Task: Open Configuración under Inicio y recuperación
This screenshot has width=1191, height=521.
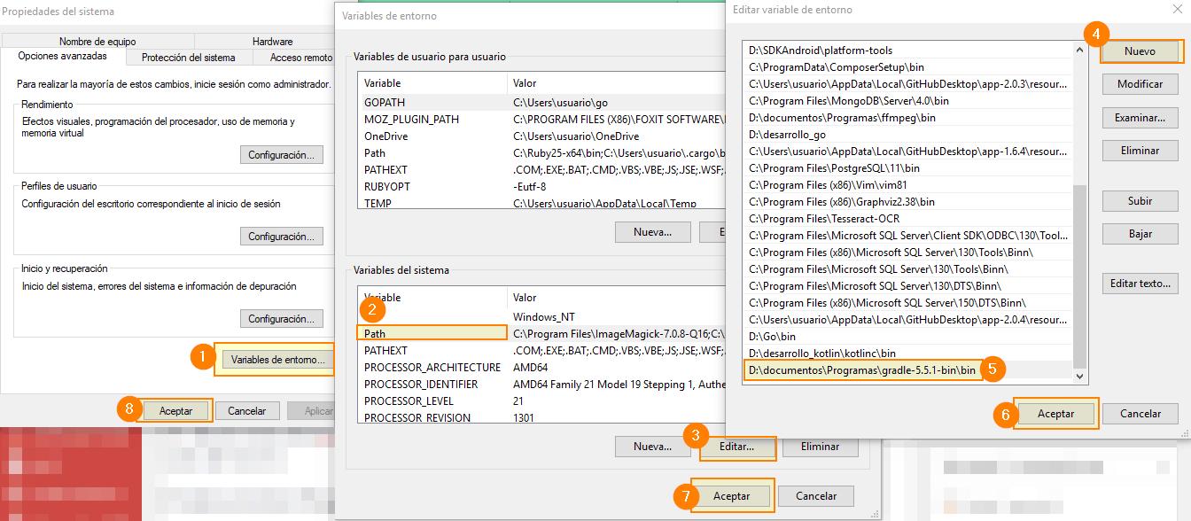Action: pyautogui.click(x=281, y=319)
